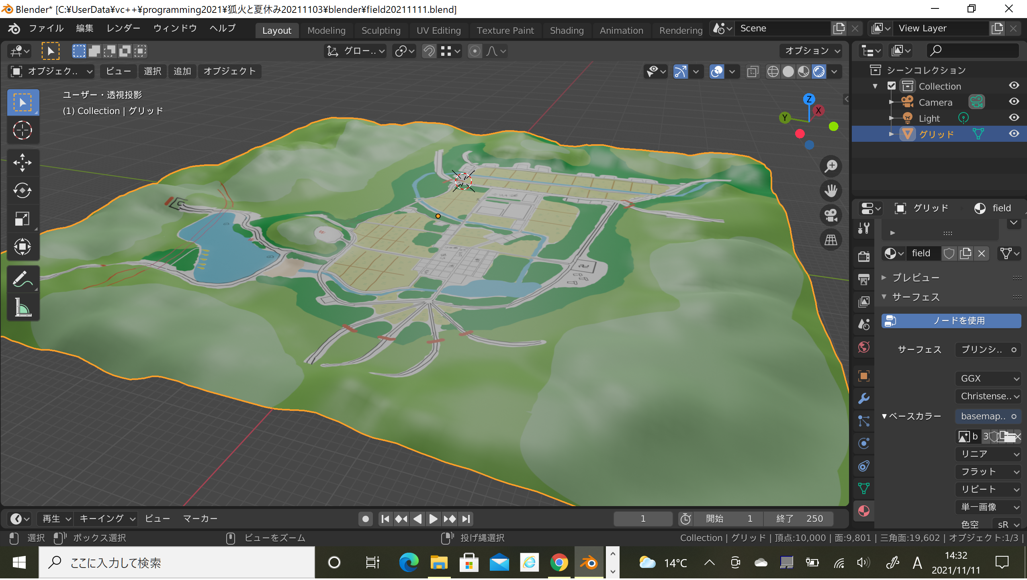
Task: Select the Rotate tool
Action: point(23,191)
